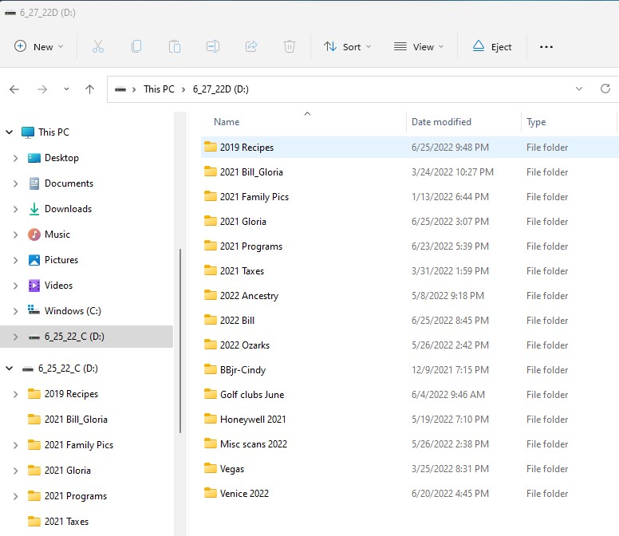619x536 pixels.
Task: Collapse This PC tree node
Action: point(10,132)
